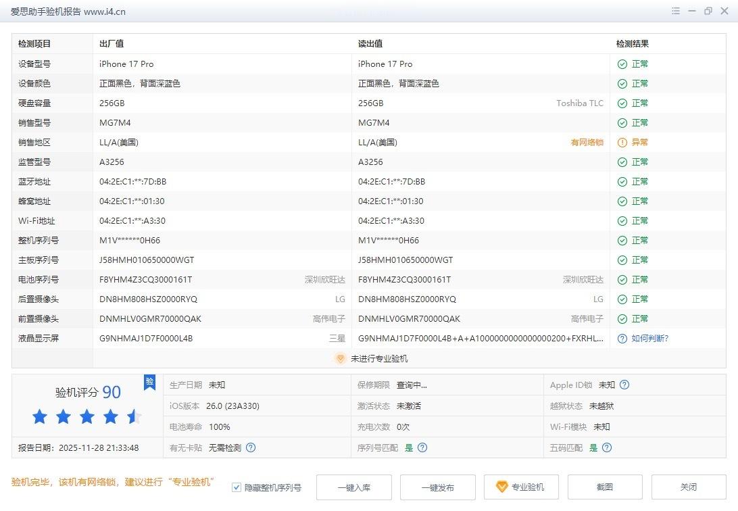Uncheck the 隐藏整机序列号 checkbox

click(x=237, y=487)
